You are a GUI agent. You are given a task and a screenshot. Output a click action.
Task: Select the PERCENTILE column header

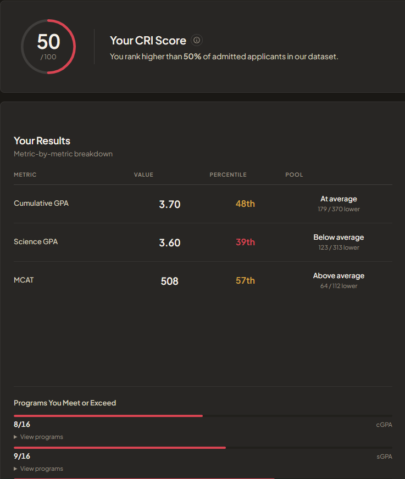(x=228, y=174)
